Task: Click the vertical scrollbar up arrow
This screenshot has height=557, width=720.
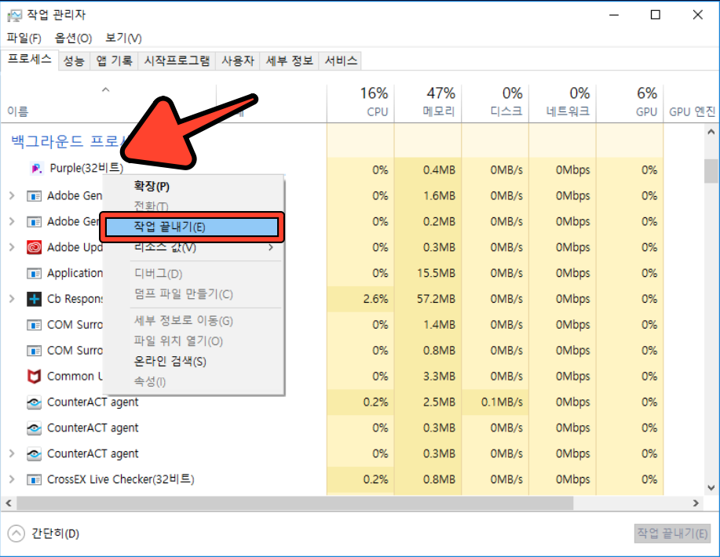Action: coord(711,132)
